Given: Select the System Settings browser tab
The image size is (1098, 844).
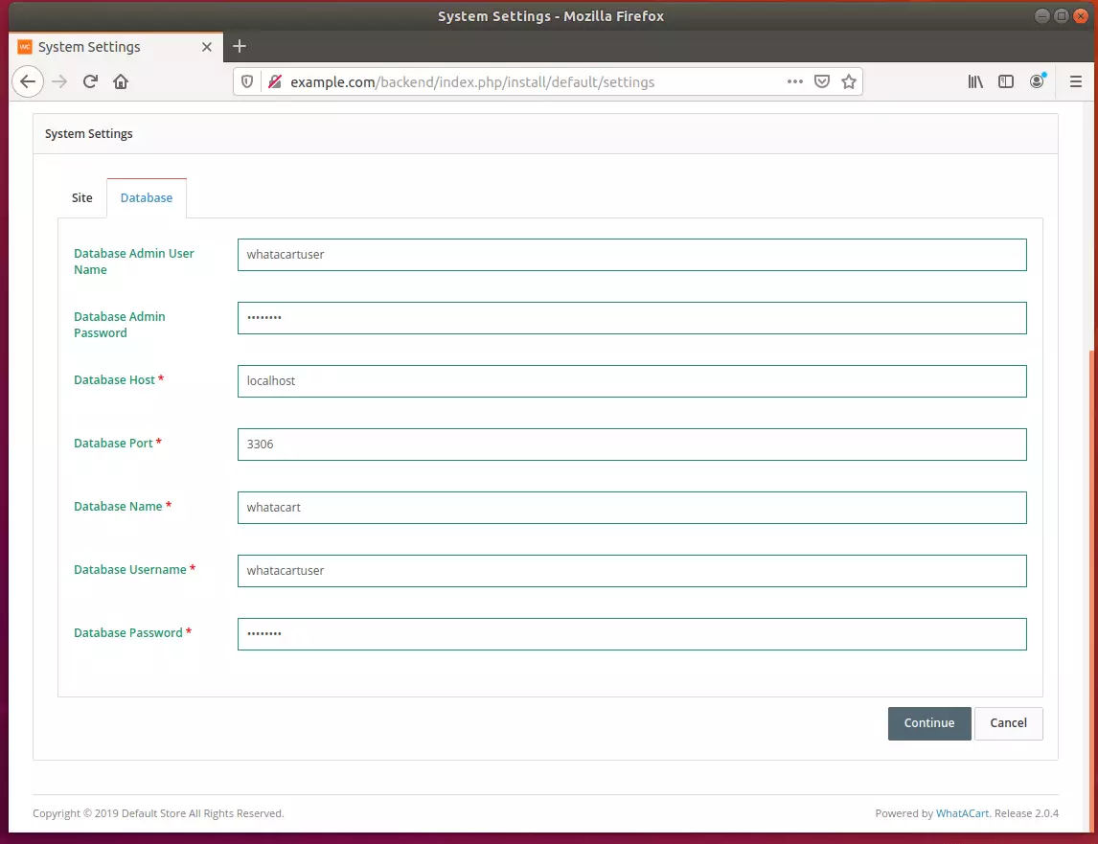Looking at the screenshot, I should tap(116, 47).
